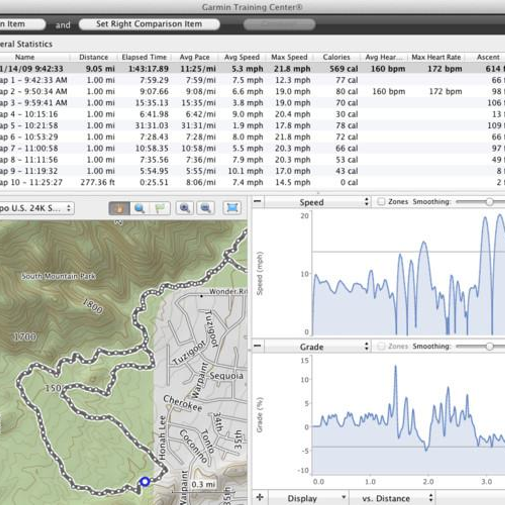This screenshot has height=505, width=505.
Task: Sort by the Calories column header
Action: [336, 57]
